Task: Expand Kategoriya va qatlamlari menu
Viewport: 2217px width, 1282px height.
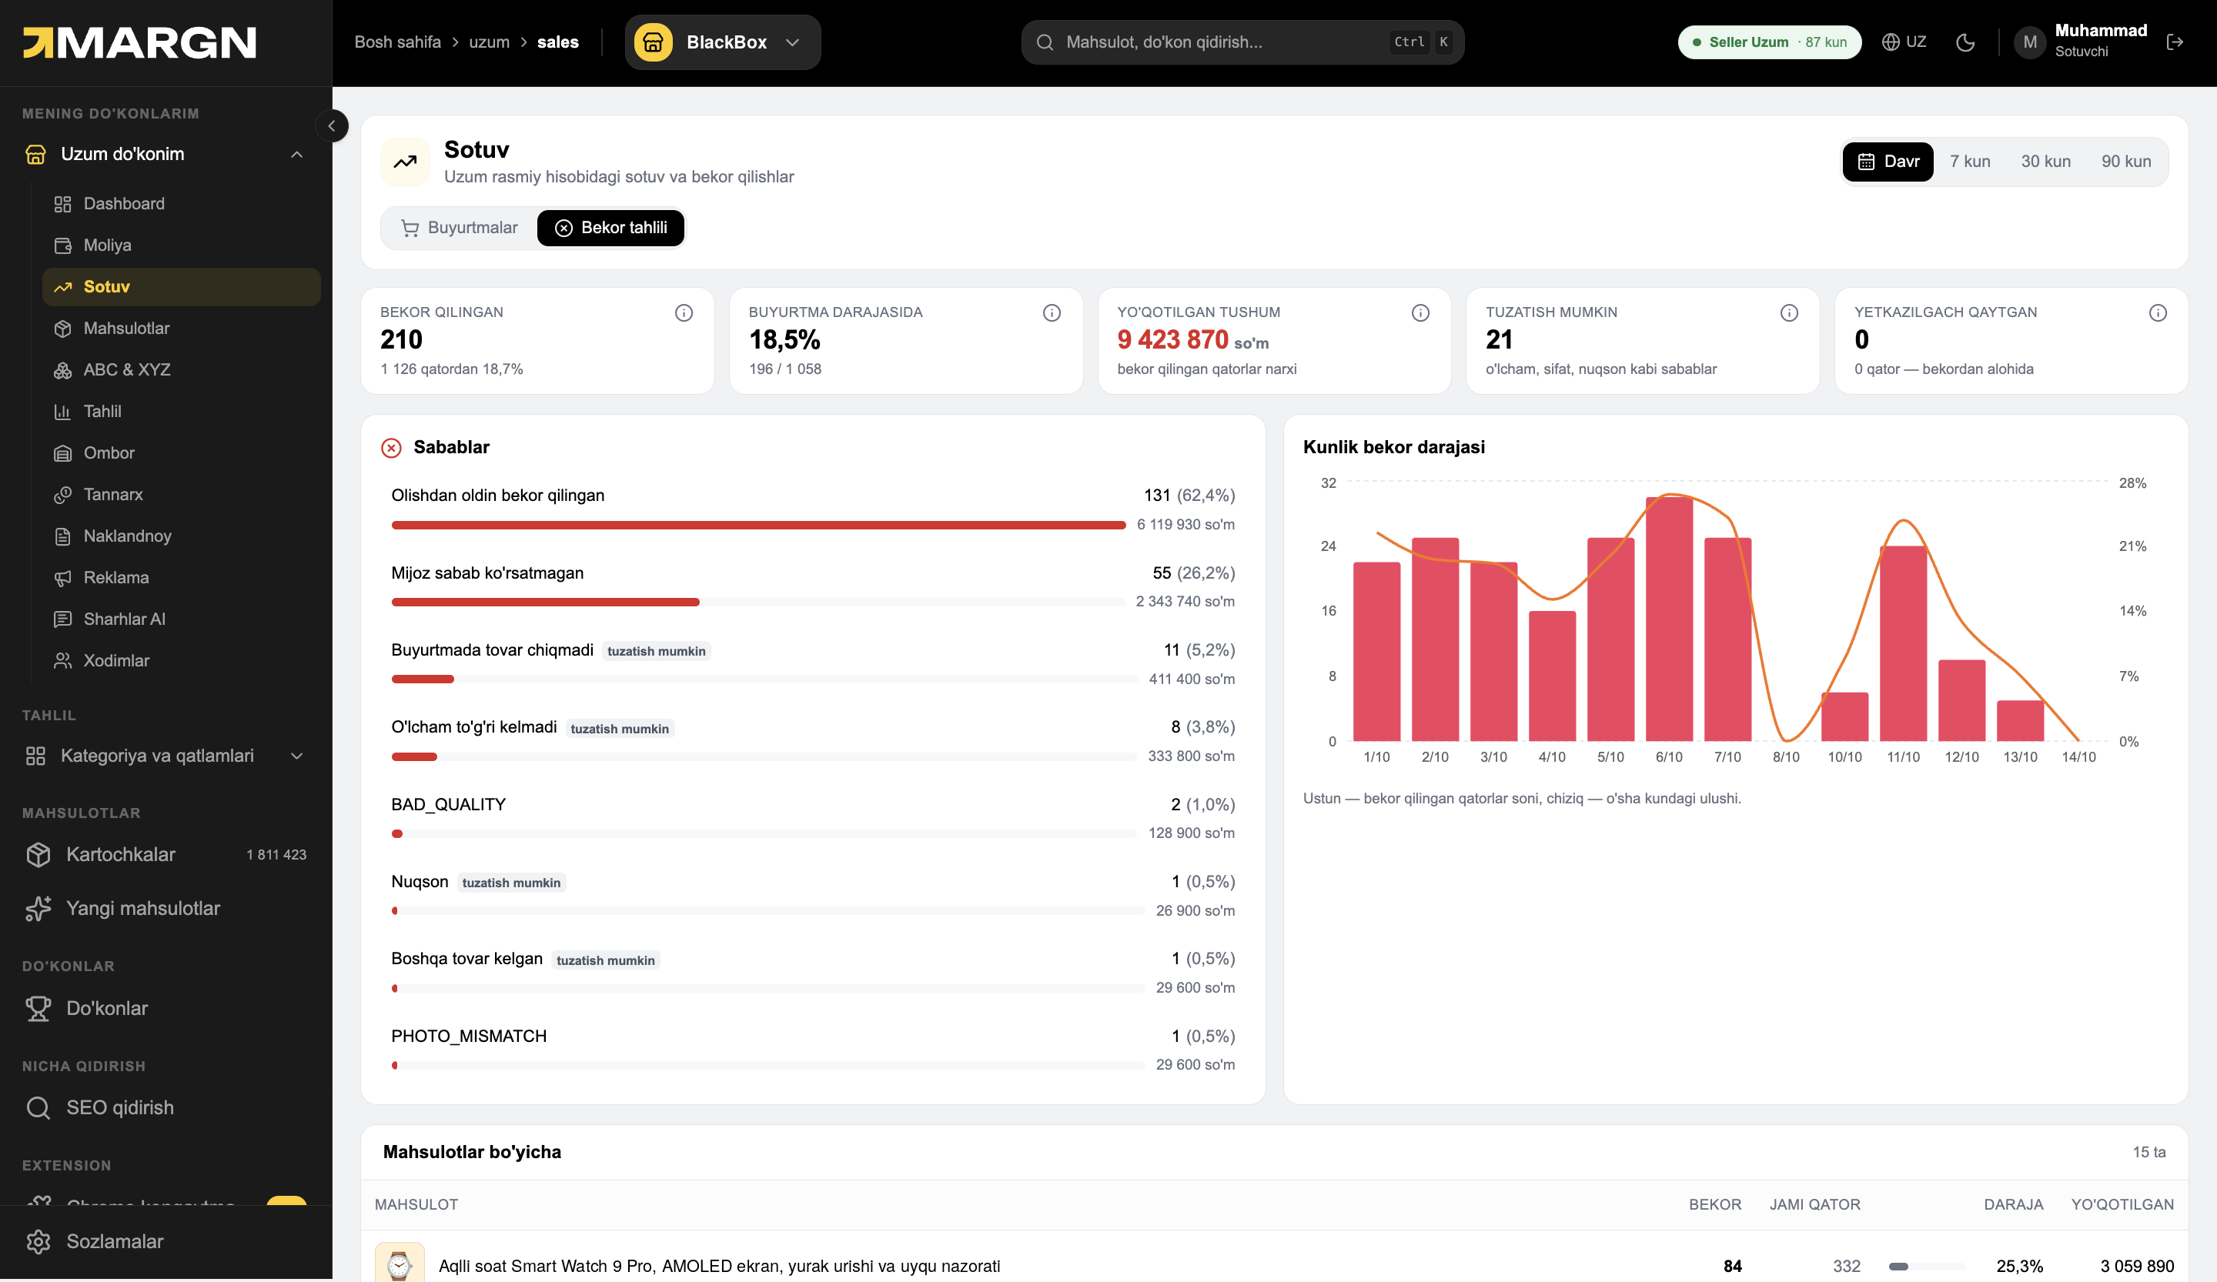Action: tap(166, 756)
